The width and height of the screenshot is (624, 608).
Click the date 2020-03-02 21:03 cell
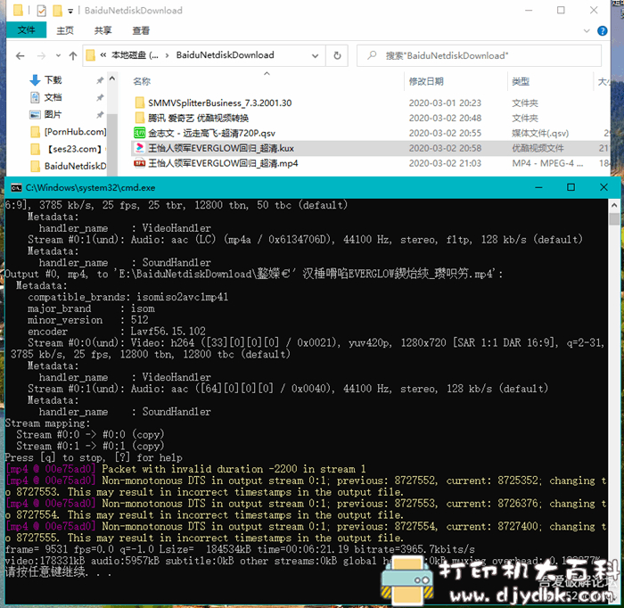(x=445, y=163)
